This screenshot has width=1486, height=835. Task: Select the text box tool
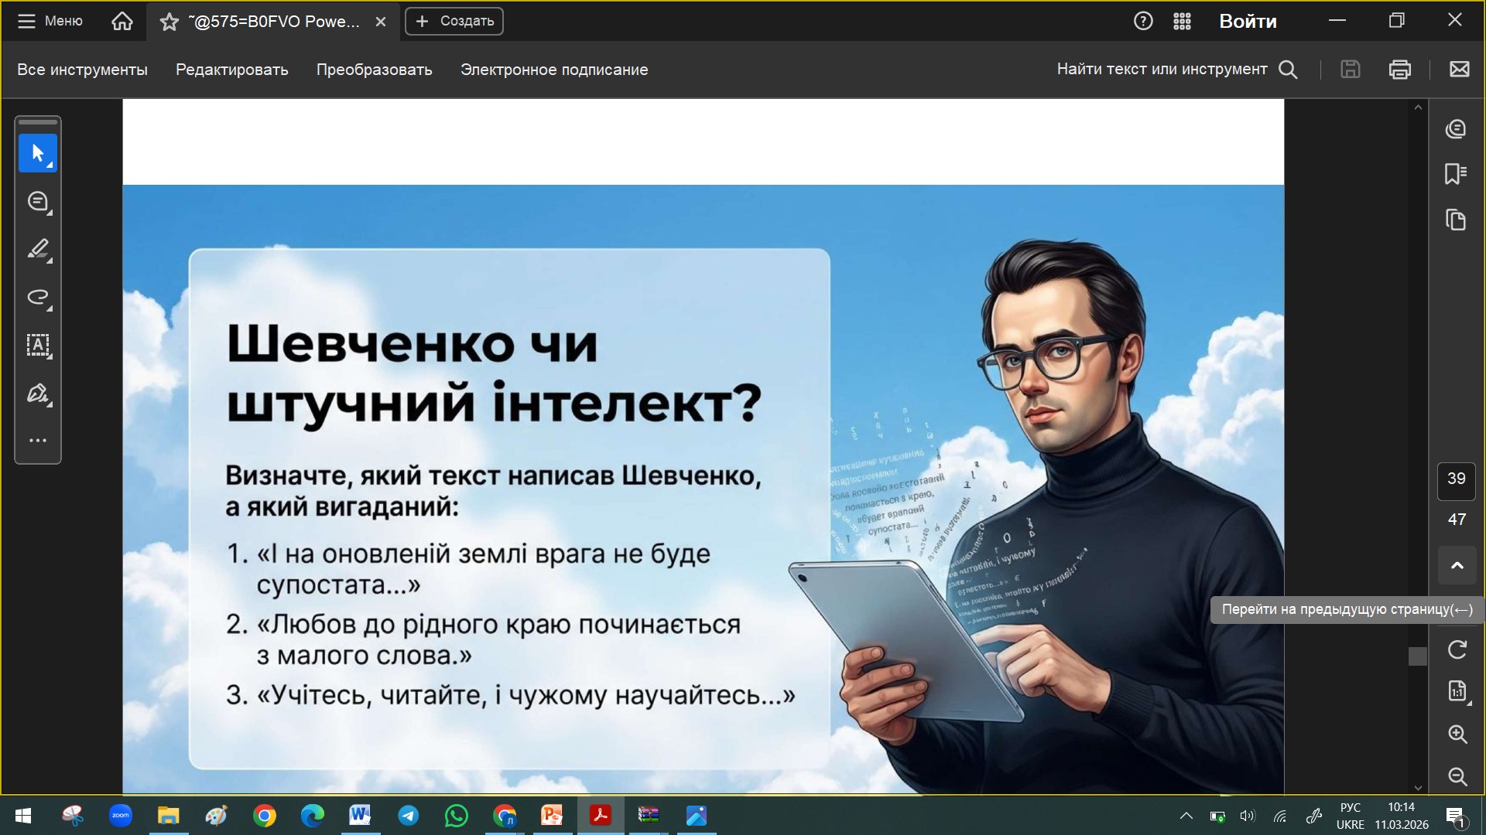coord(38,345)
